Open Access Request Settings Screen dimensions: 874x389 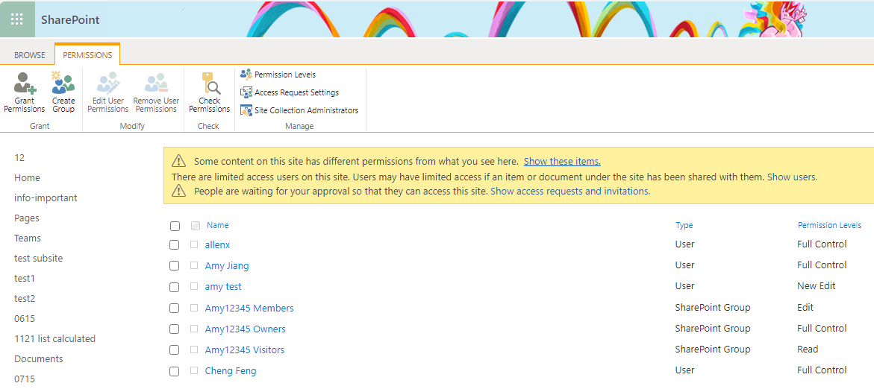click(x=290, y=92)
